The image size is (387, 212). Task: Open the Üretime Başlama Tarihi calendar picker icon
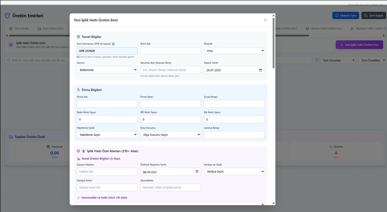pos(197,172)
